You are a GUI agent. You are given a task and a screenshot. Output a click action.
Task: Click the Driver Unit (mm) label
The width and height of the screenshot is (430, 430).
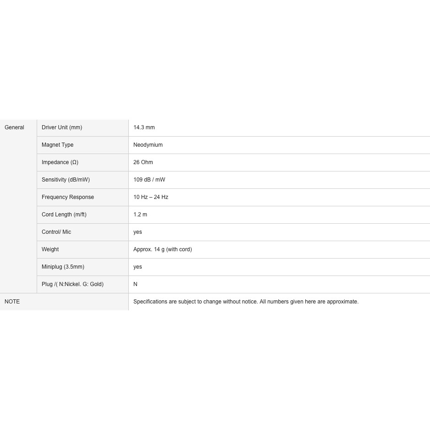click(x=62, y=127)
